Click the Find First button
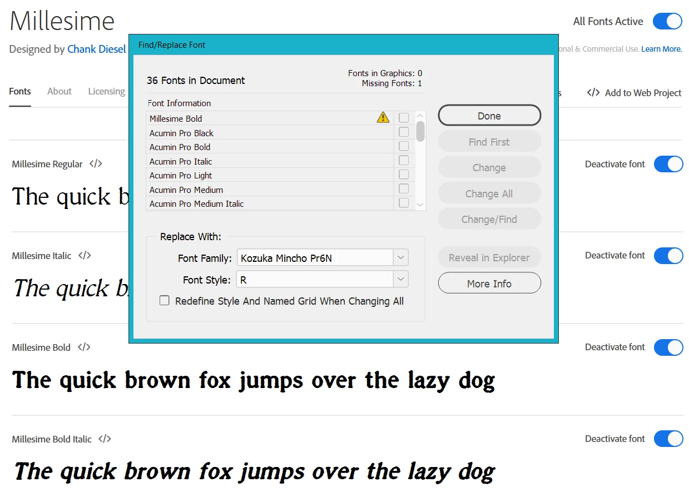This screenshot has width=689, height=502. click(489, 142)
